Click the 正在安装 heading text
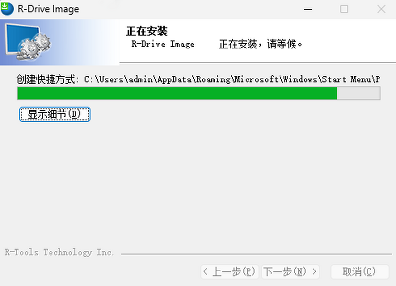396x286 pixels. coord(147,31)
